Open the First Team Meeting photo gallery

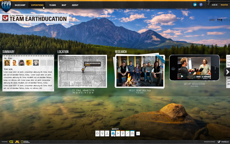click(140, 71)
